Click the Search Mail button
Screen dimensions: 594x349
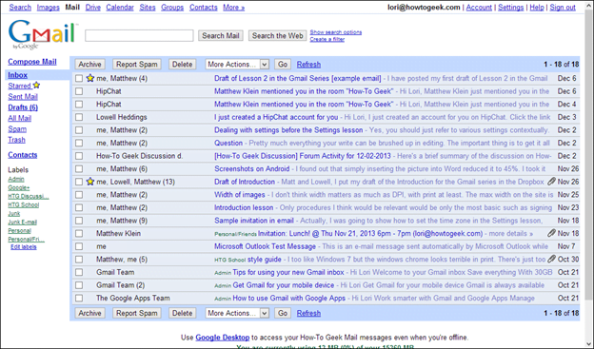221,35
